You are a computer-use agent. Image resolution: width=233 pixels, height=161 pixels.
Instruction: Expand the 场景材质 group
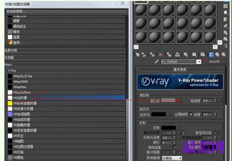[x=65, y=51]
